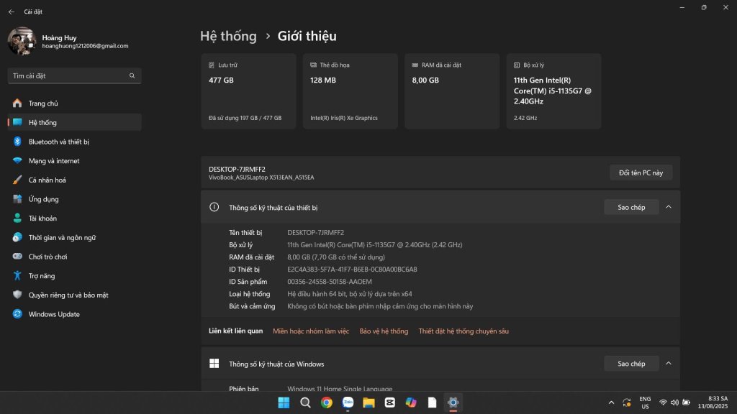Screen dimensions: 737x414
Task: Select Hệ thống in sidebar
Action: [x=74, y=122]
